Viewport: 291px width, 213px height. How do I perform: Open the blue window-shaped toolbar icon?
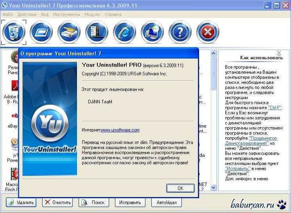pyautogui.click(x=41, y=32)
